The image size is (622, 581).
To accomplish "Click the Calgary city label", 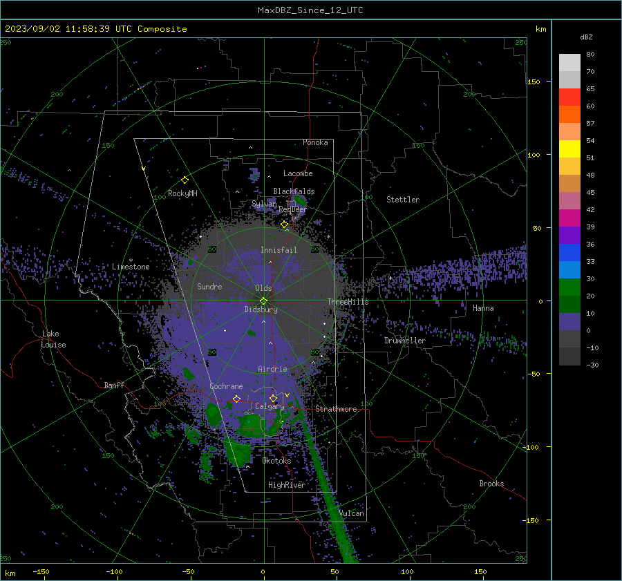I will [270, 406].
